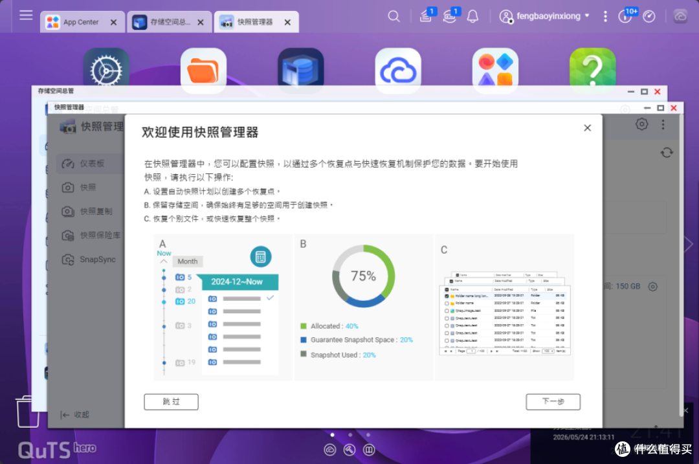Image resolution: width=699 pixels, height=464 pixels.
Task: Close the 快照管理器 taskbar tab
Action: tap(287, 22)
